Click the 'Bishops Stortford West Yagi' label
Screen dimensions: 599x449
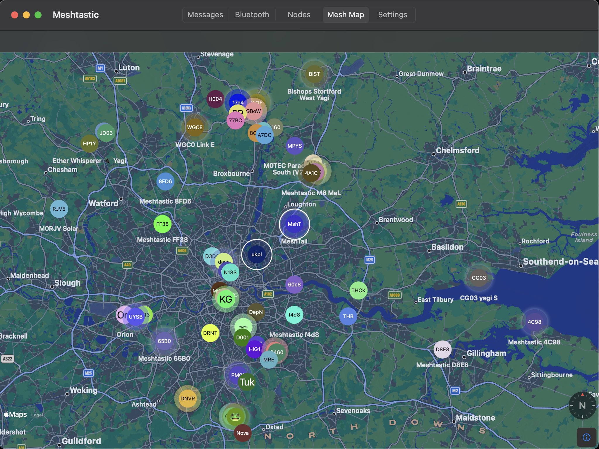click(314, 94)
